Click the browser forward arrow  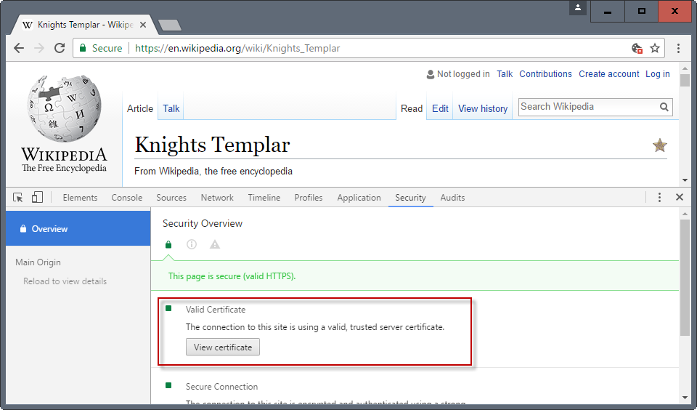point(39,48)
